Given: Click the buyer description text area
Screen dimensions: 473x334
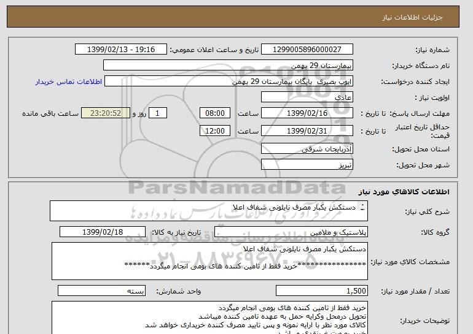Looking at the screenshot, I should pyautogui.click(x=209, y=317).
